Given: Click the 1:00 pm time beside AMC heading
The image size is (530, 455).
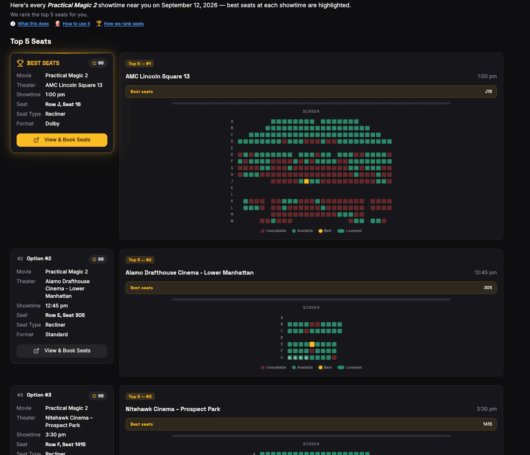Looking at the screenshot, I should [487, 76].
